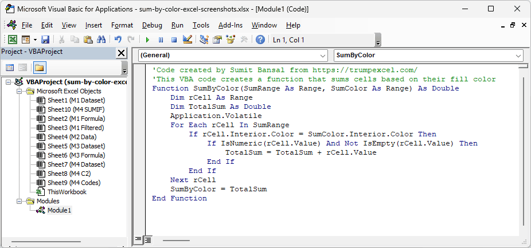Switch to Procedure View button
Image resolution: width=531 pixels, height=248 pixels.
pos(138,240)
